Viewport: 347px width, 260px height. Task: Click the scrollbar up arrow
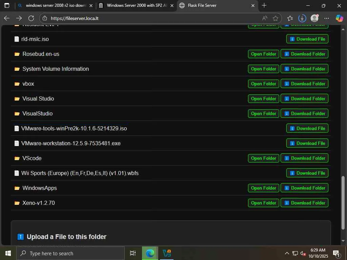pos(343,29)
